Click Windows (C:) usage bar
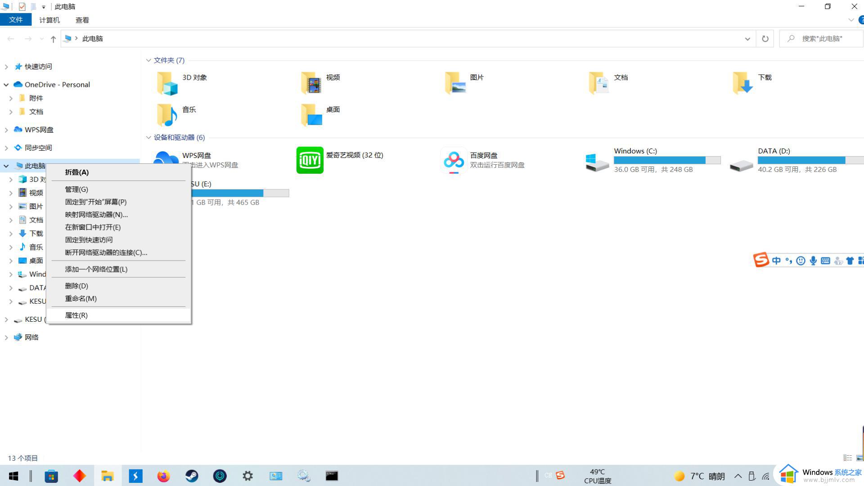The width and height of the screenshot is (864, 486). 667,160
